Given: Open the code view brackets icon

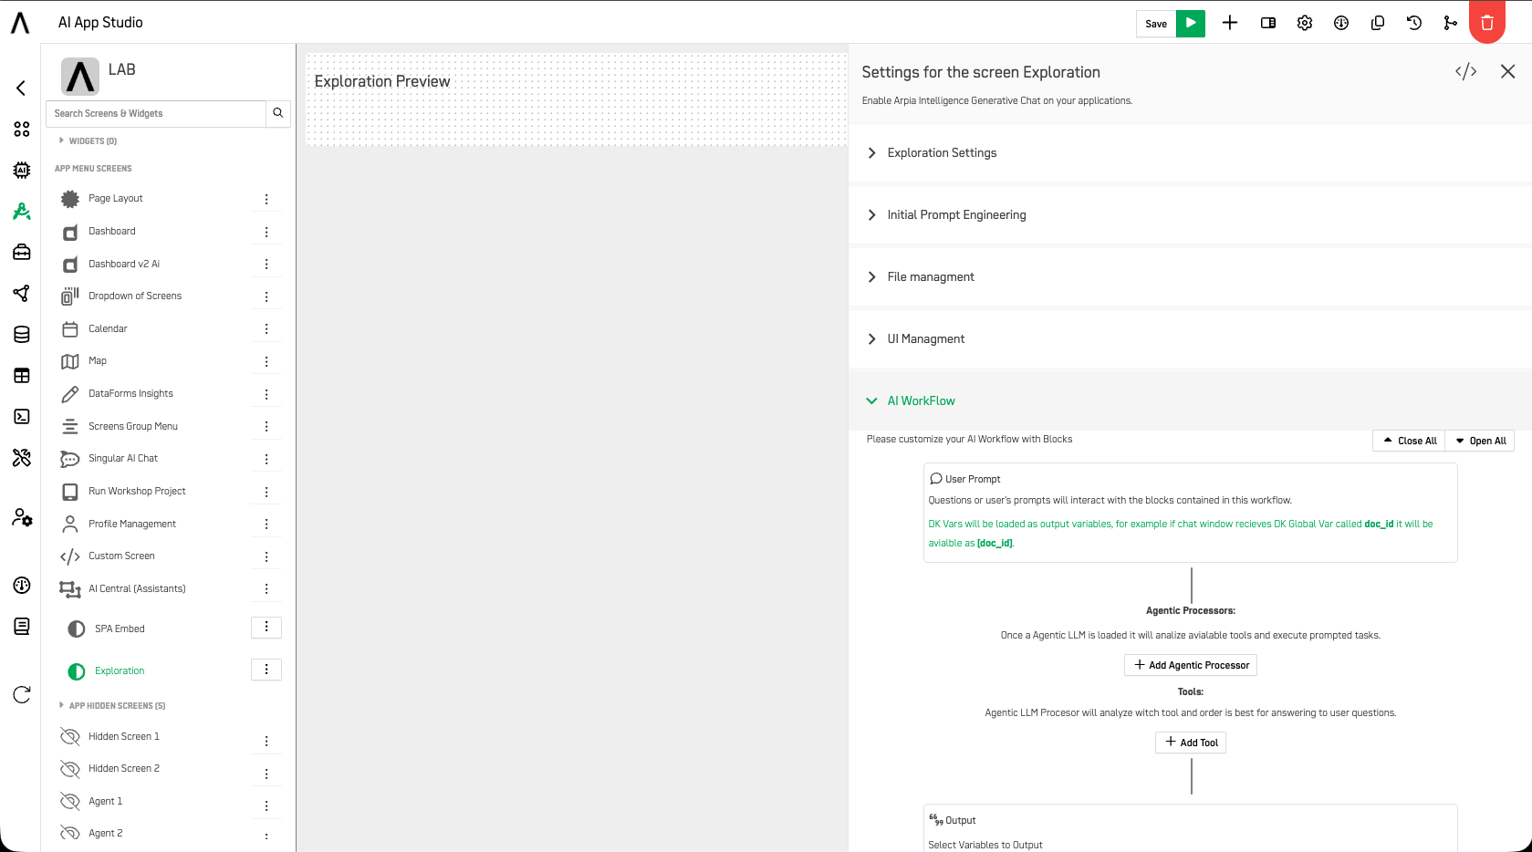Looking at the screenshot, I should pos(1466,71).
